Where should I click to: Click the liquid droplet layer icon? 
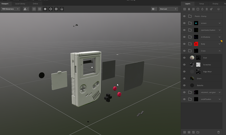pyautogui.click(x=202, y=9)
